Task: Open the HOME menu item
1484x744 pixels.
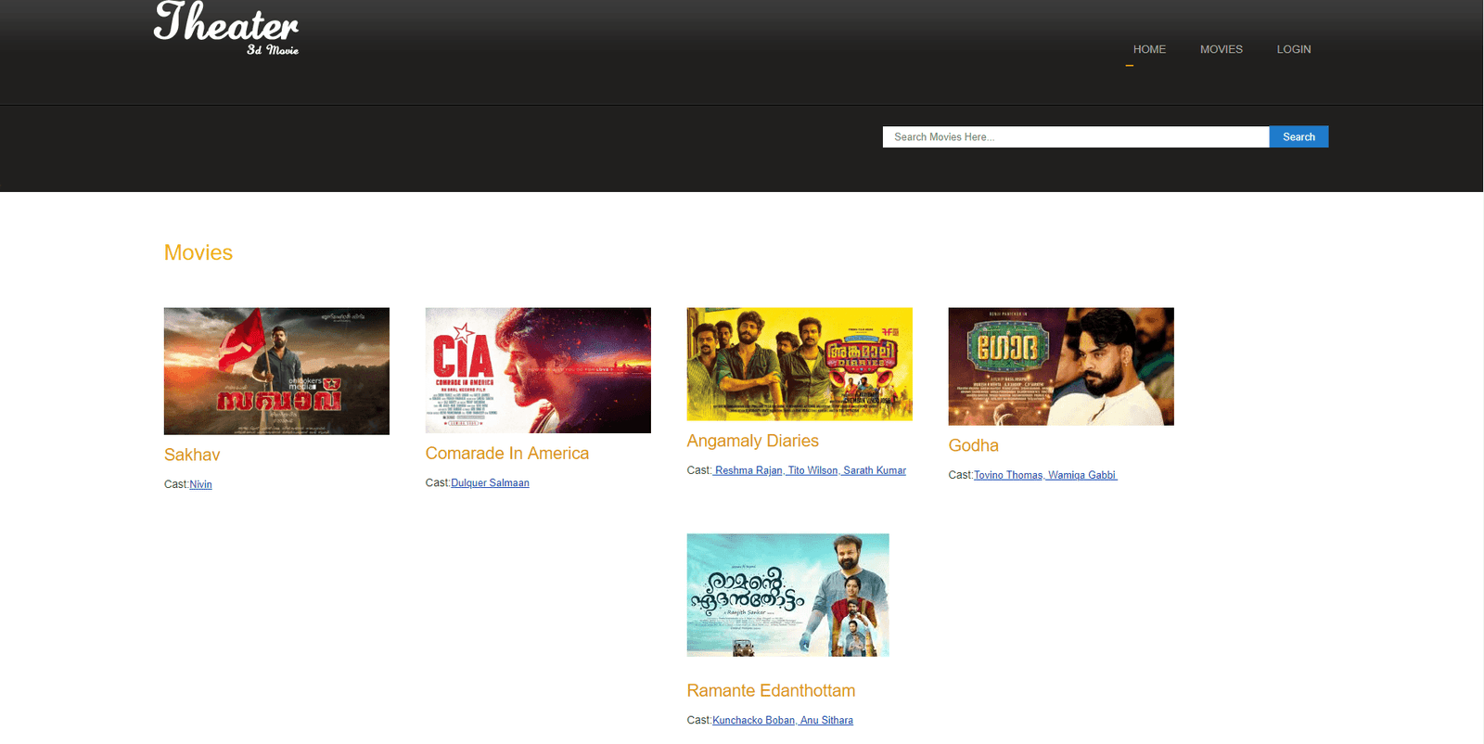Action: coord(1149,49)
